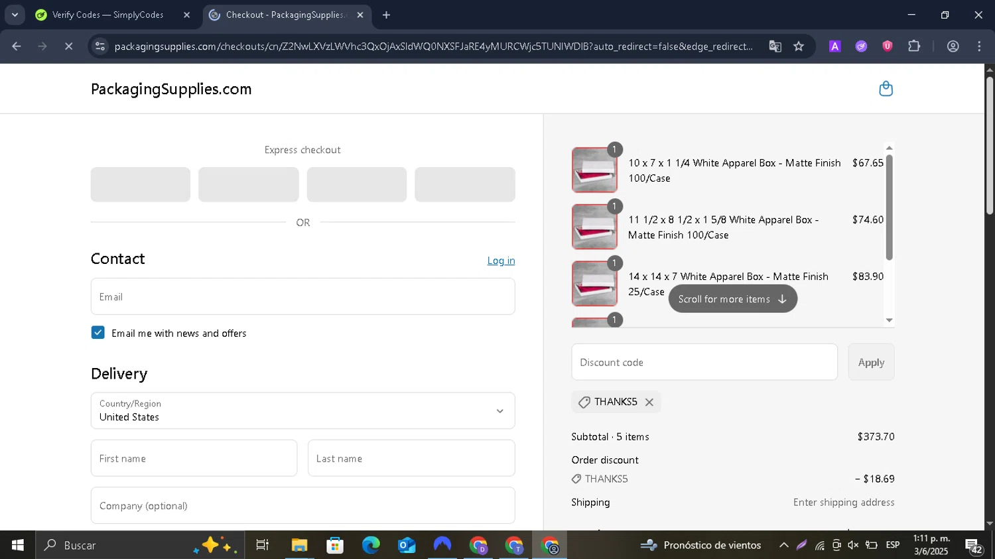Screen dimensions: 995x559
Task: Click the 11 1/2 x 8 1/2 box thumbnail
Action: point(594,227)
